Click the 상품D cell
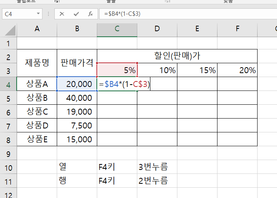This screenshot has height=198, width=277. click(37, 125)
